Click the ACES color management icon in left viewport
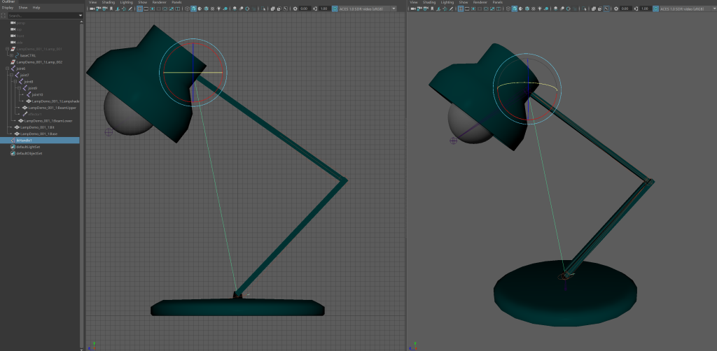This screenshot has width=717, height=351. tap(335, 8)
